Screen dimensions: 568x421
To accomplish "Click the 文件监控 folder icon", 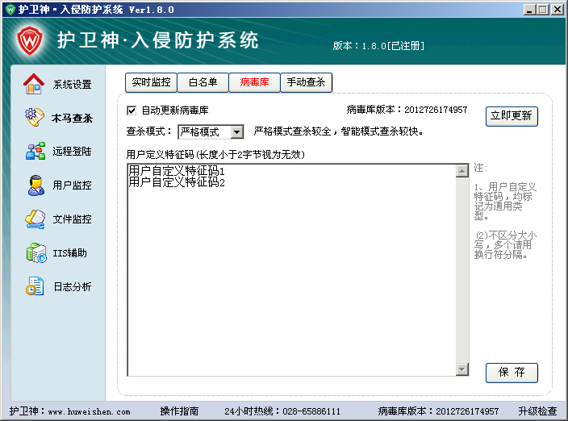I will [35, 219].
